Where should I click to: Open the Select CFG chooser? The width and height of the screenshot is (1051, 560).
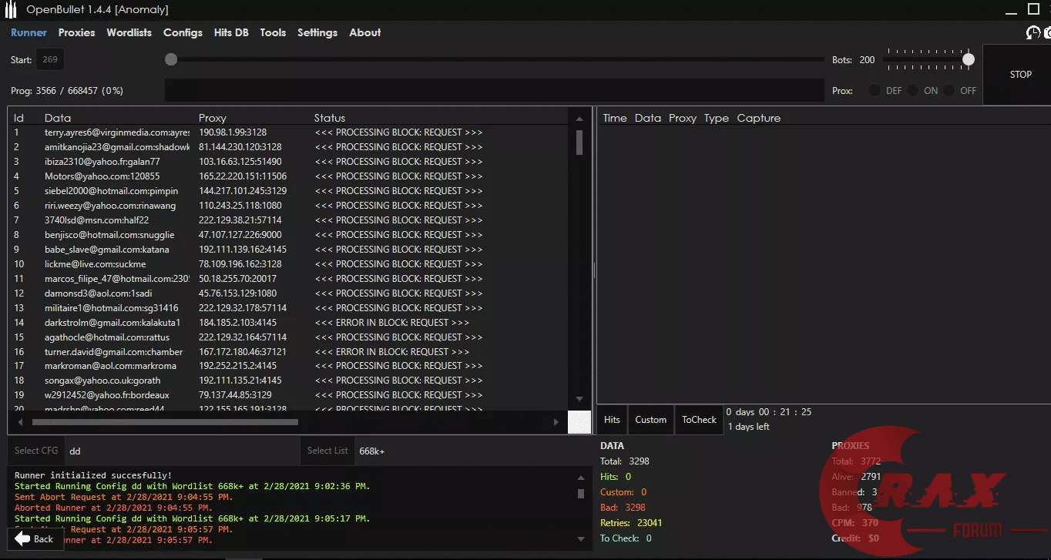36,451
